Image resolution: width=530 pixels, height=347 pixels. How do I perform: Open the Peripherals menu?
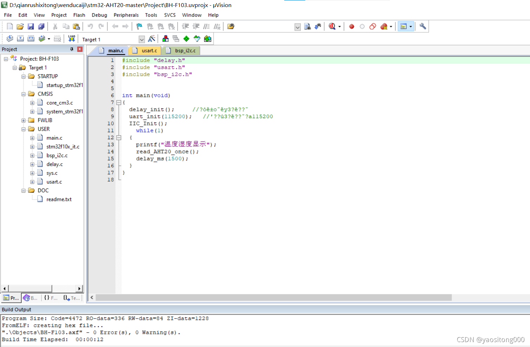126,15
